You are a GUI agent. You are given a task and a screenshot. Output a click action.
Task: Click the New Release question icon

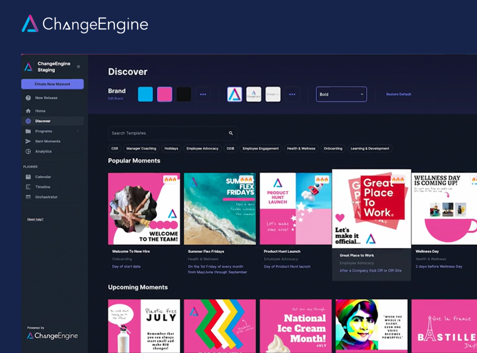click(x=28, y=98)
